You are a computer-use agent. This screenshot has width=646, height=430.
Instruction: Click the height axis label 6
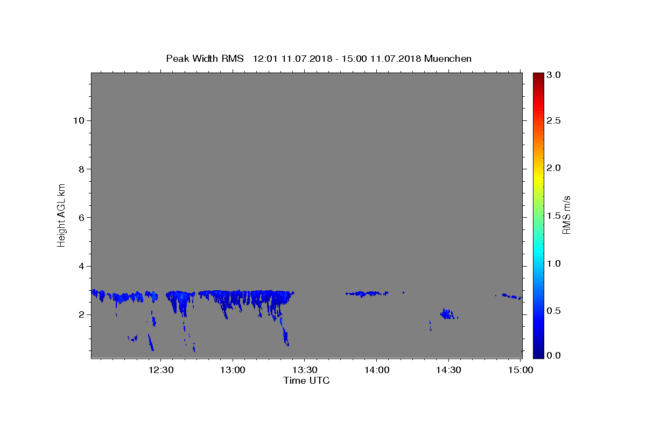80,217
